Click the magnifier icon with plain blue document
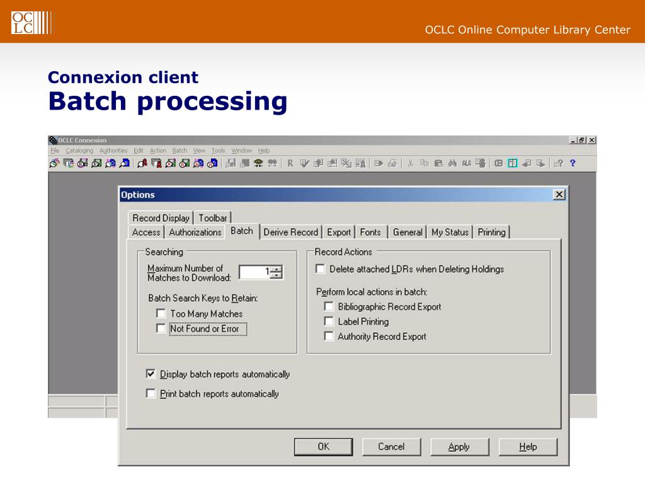 coord(124,163)
